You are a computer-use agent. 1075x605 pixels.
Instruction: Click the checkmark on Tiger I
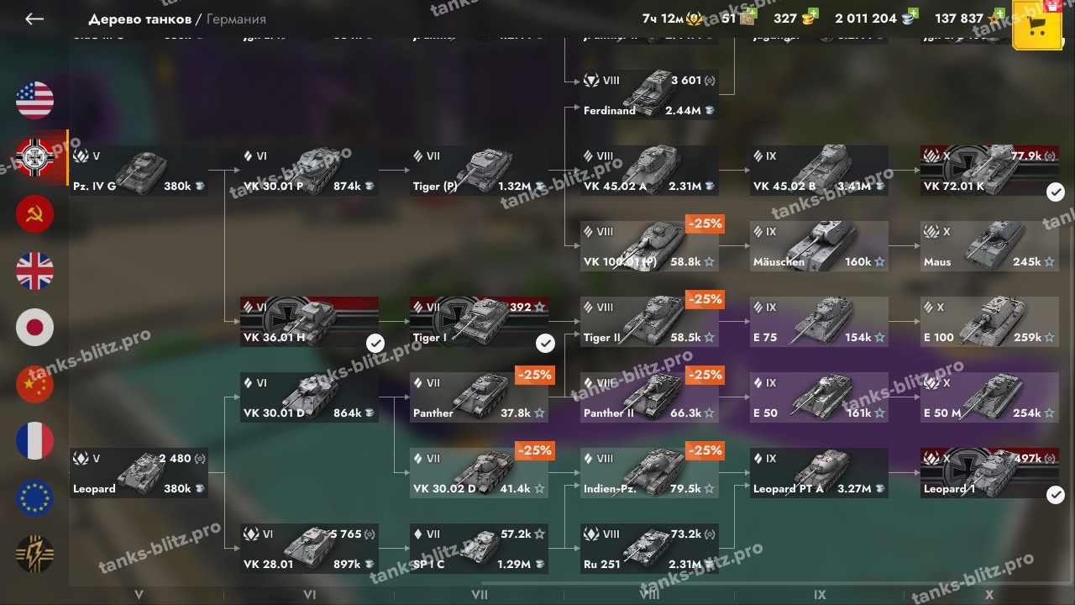pyautogui.click(x=545, y=343)
